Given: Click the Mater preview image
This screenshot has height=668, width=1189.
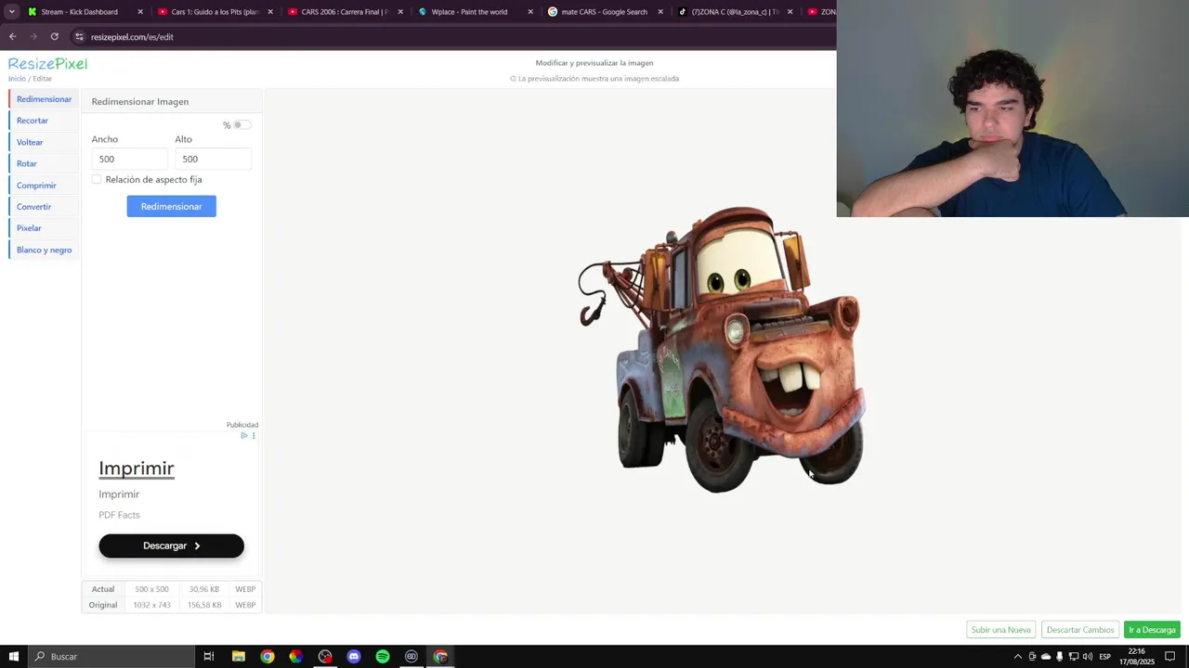Looking at the screenshot, I should 724,350.
